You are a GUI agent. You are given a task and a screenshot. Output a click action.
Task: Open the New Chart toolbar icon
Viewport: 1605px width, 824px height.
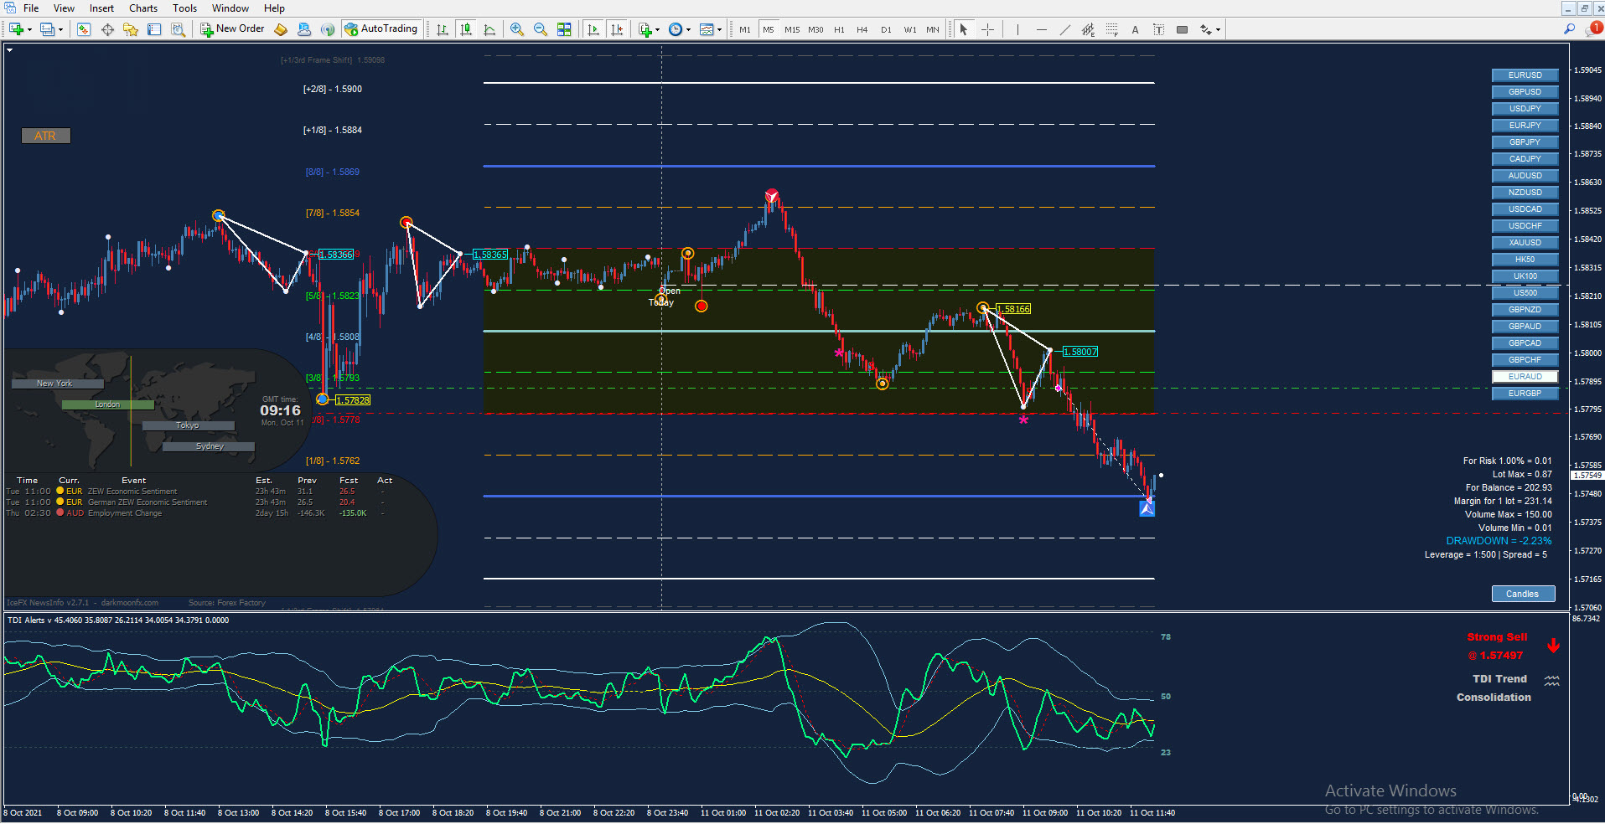coord(16,29)
